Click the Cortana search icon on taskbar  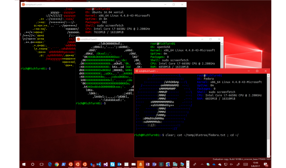click(32, 164)
